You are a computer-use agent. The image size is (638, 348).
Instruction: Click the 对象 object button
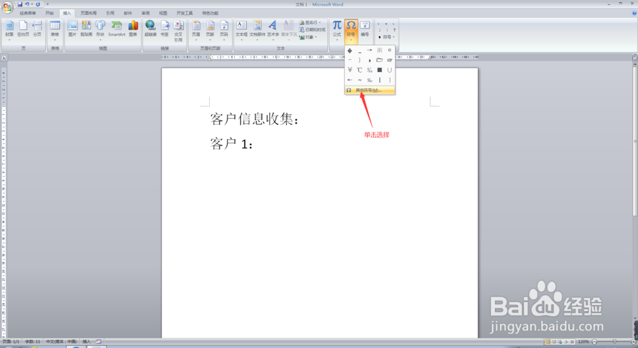[308, 37]
